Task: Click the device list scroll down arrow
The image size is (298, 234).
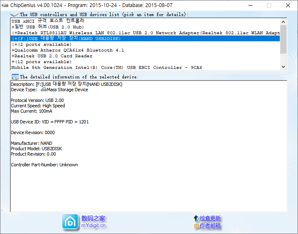Action: [284, 67]
